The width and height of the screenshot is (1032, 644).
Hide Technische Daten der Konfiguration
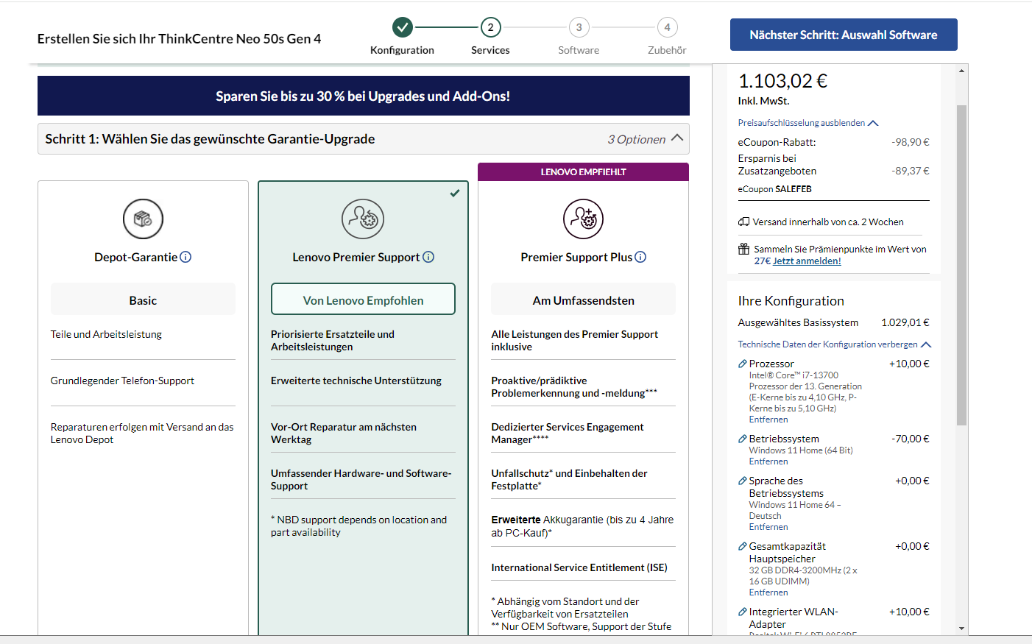tap(835, 344)
